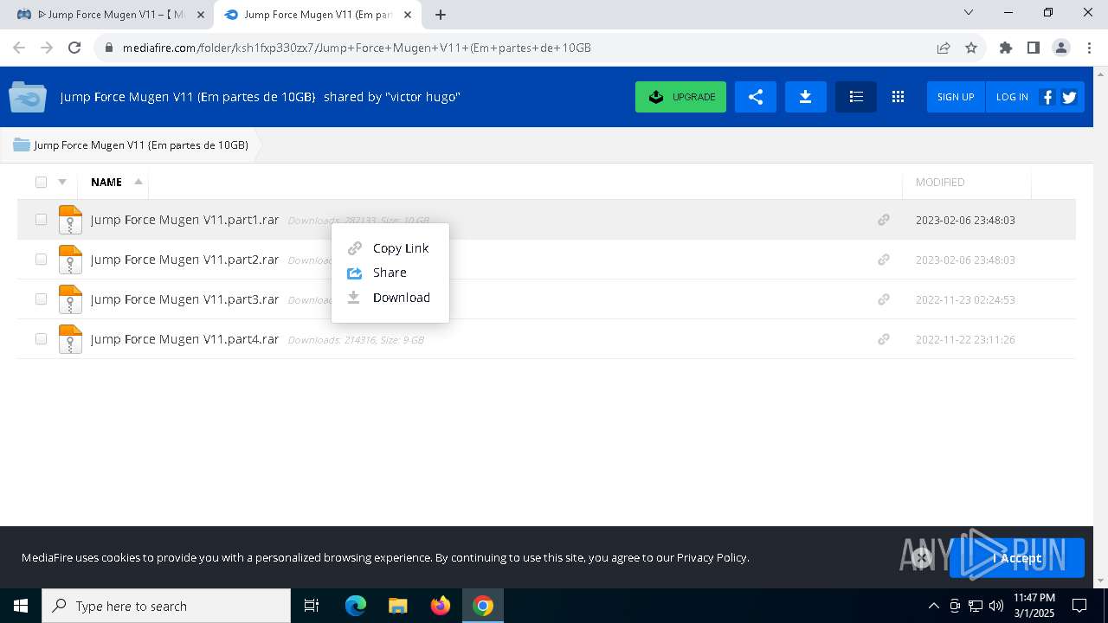This screenshot has height=623, width=1108.
Task: Choose Share from context menu
Action: [x=390, y=273]
